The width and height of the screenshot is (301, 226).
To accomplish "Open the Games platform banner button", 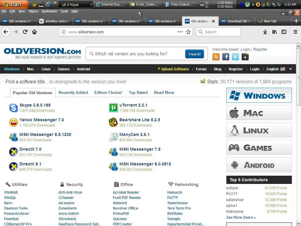I will click(259, 147).
